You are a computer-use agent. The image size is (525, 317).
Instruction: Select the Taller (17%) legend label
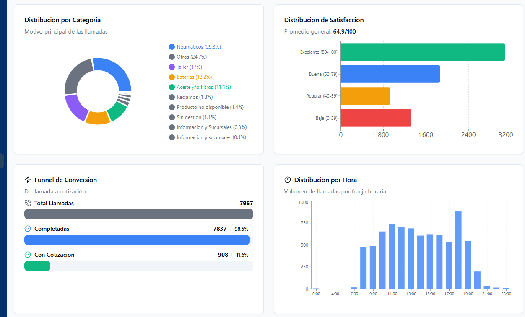(x=190, y=67)
